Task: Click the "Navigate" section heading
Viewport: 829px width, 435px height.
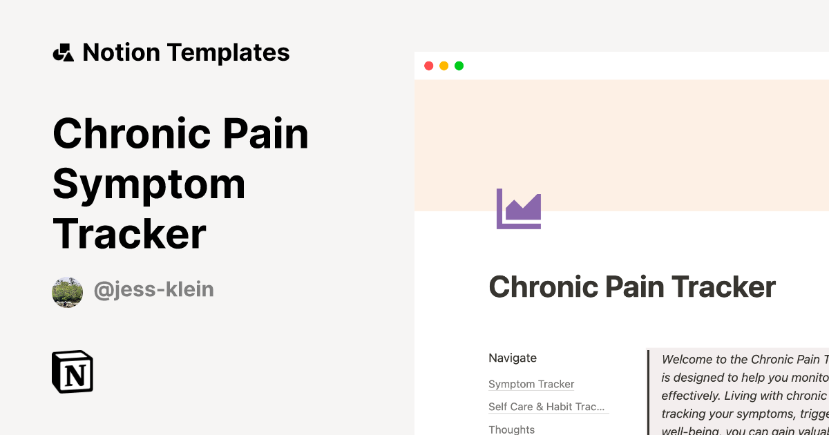Action: 513,358
